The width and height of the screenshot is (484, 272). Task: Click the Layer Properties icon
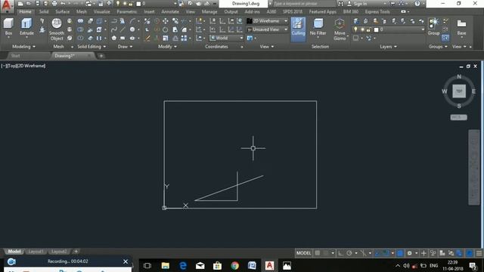(x=356, y=21)
